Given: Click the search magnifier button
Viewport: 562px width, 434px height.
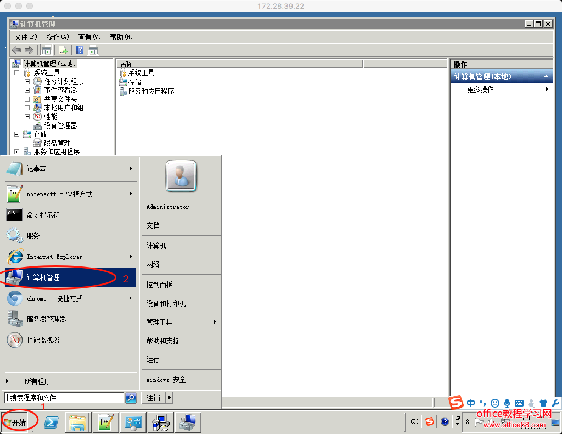Looking at the screenshot, I should pos(131,398).
